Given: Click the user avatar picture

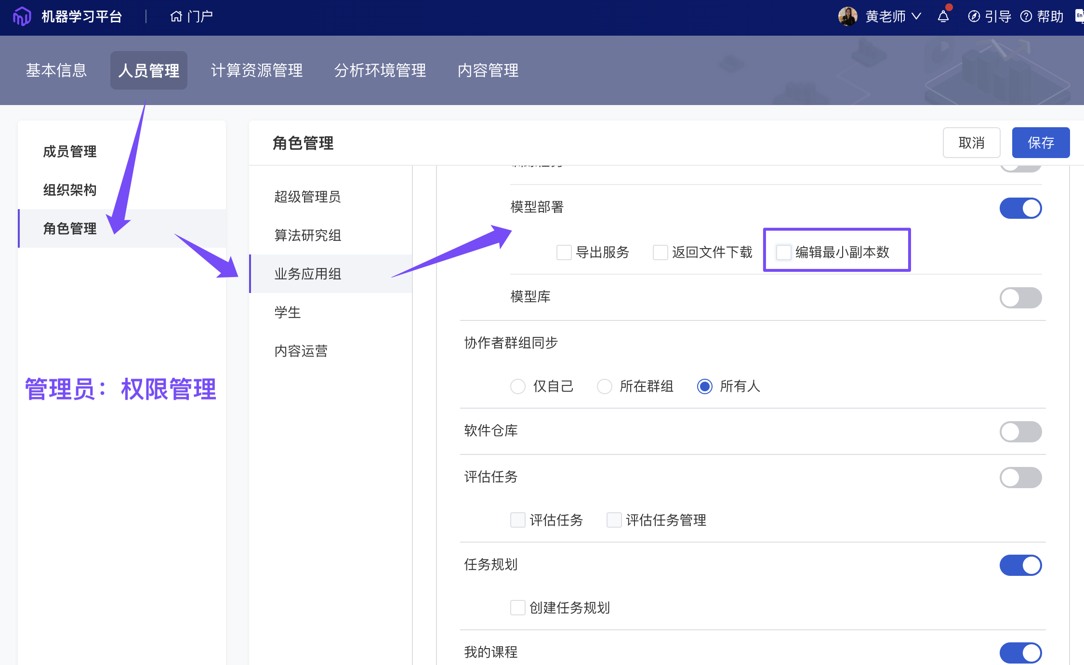Looking at the screenshot, I should pos(847,16).
